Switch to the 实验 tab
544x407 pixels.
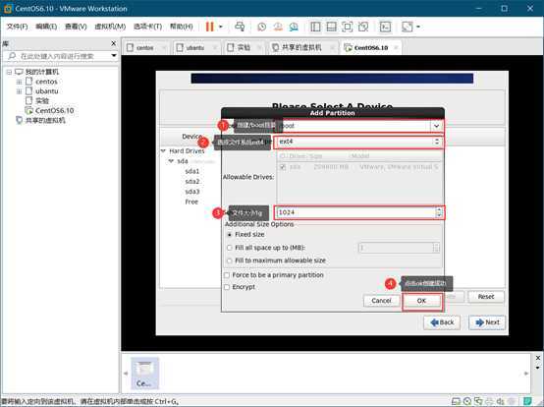(x=244, y=47)
